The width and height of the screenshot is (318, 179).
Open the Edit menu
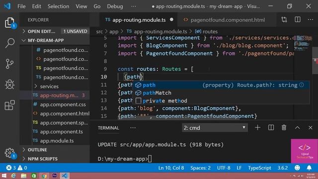pos(36,6)
